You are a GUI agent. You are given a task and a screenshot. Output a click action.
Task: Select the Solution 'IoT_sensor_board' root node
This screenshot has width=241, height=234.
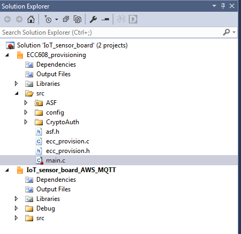pyautogui.click(x=72, y=45)
